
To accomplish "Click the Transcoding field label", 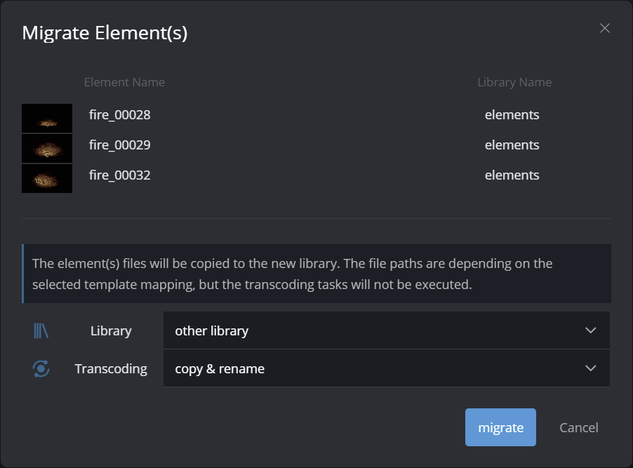I will click(111, 368).
